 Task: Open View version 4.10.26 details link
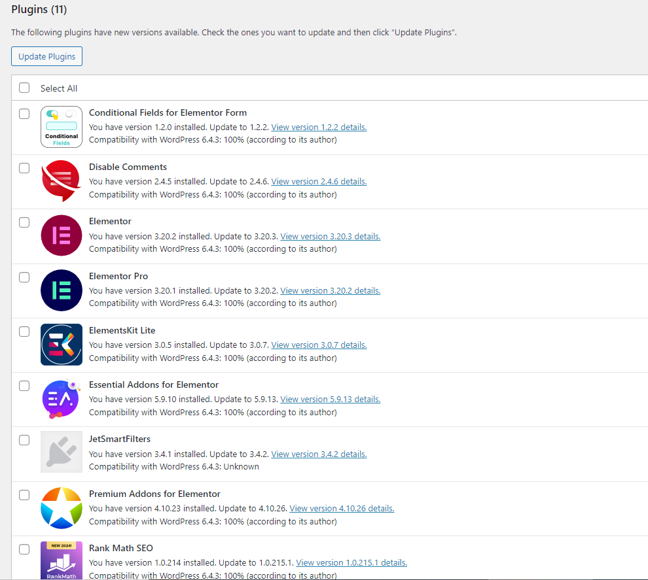pos(342,508)
